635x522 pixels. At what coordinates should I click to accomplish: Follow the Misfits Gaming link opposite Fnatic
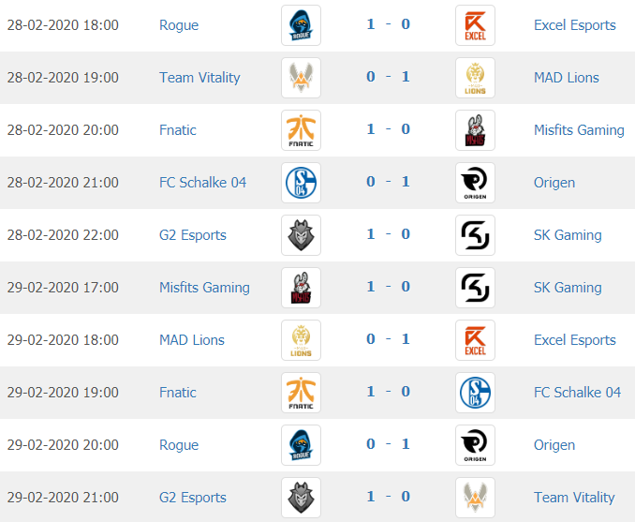point(579,130)
